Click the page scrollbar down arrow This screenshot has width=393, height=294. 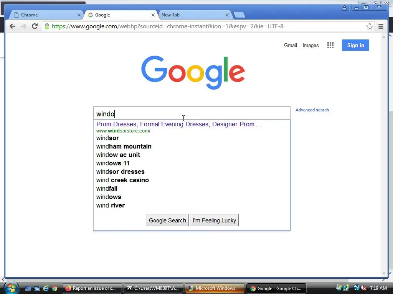pyautogui.click(x=384, y=273)
